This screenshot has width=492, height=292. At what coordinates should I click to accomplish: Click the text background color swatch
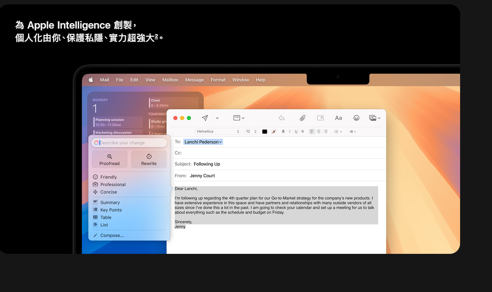[274, 131]
